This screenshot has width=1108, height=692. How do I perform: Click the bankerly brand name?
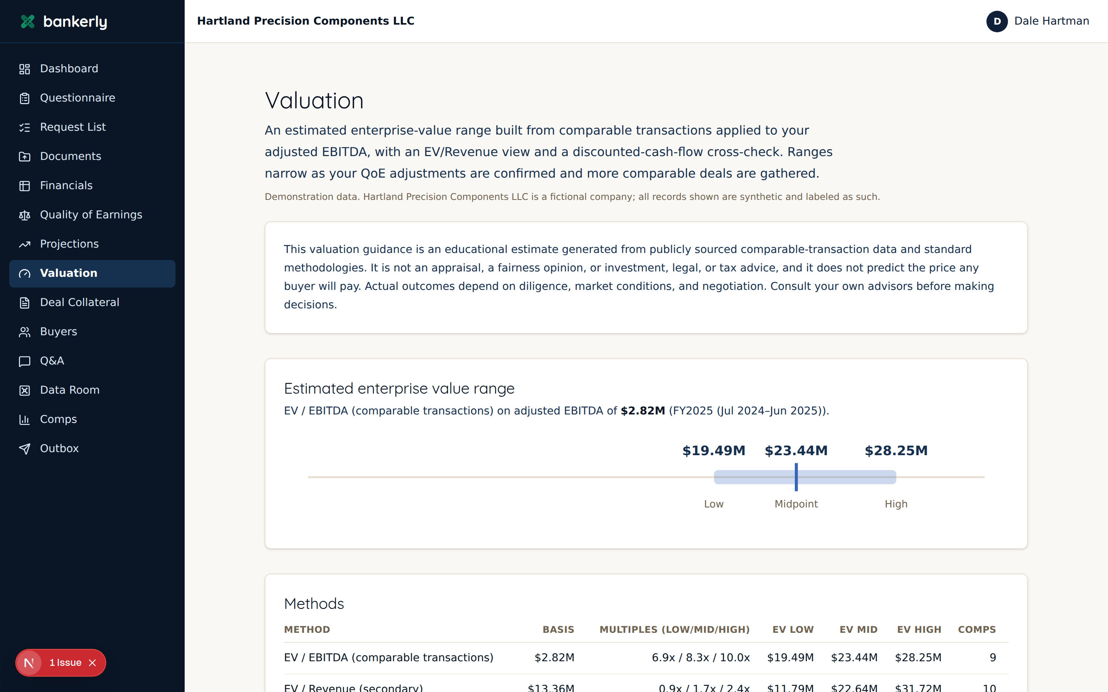pos(75,22)
